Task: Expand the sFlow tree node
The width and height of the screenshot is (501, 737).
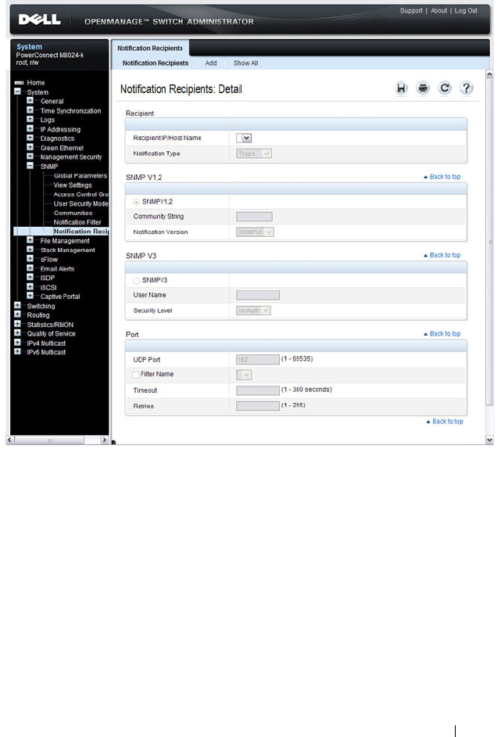Action: coord(30,259)
